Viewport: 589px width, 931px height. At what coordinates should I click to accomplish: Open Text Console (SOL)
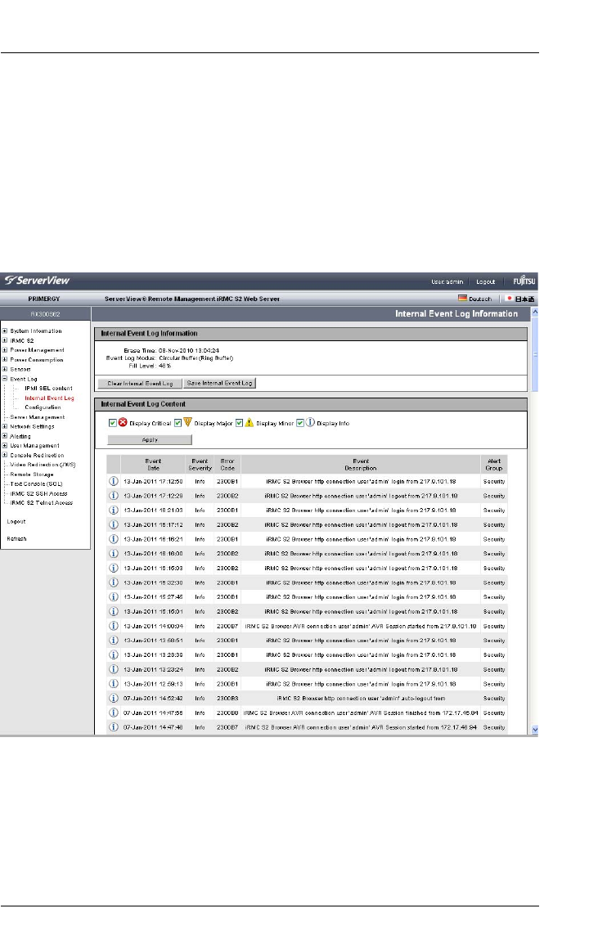point(36,483)
